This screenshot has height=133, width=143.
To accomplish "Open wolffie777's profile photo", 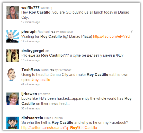I will point(13,13).
